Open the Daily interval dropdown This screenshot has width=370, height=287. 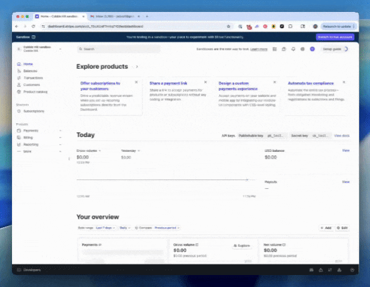coord(125,228)
